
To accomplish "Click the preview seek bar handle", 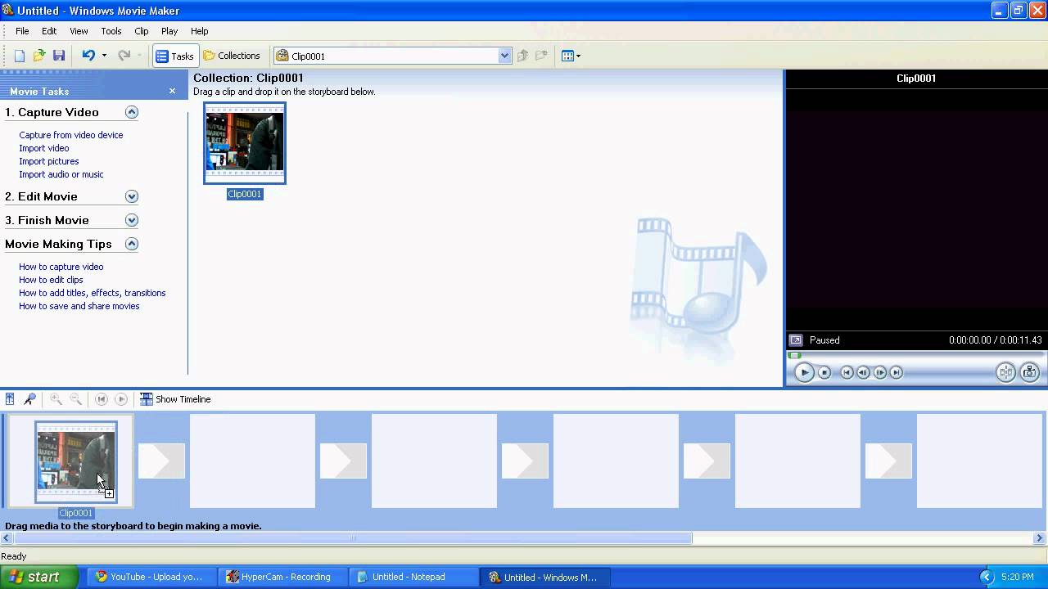I will click(794, 355).
